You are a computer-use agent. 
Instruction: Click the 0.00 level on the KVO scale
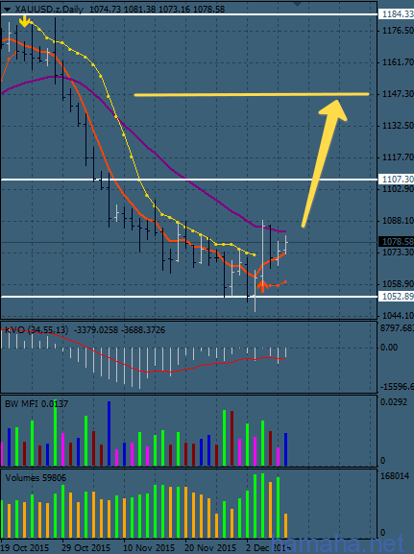tap(388, 348)
